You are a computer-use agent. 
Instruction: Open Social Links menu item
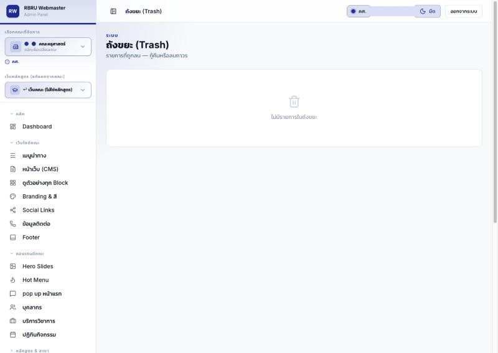click(48, 210)
